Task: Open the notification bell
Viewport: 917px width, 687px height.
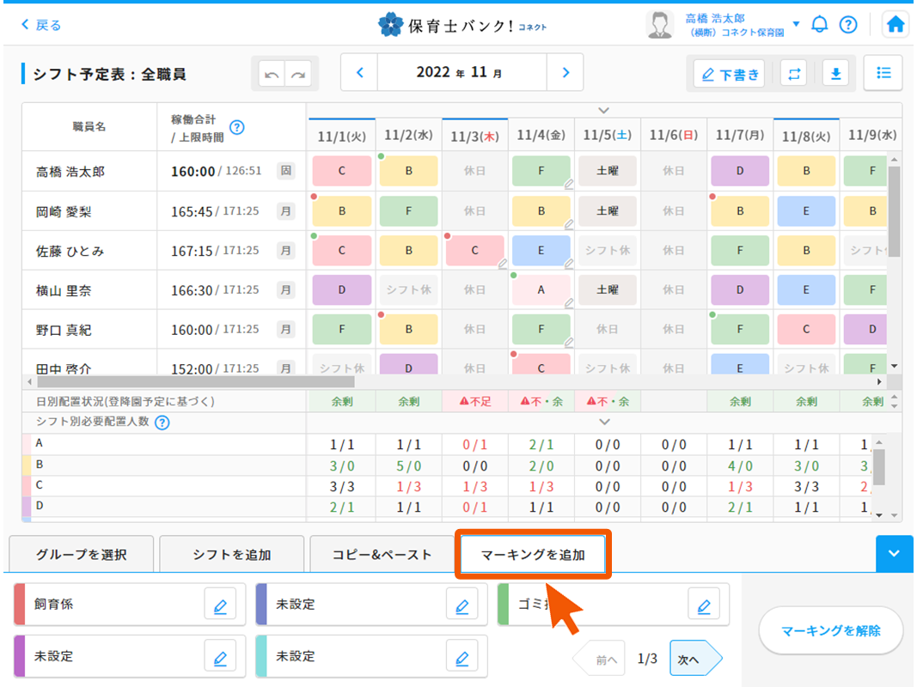Action: 819,25
